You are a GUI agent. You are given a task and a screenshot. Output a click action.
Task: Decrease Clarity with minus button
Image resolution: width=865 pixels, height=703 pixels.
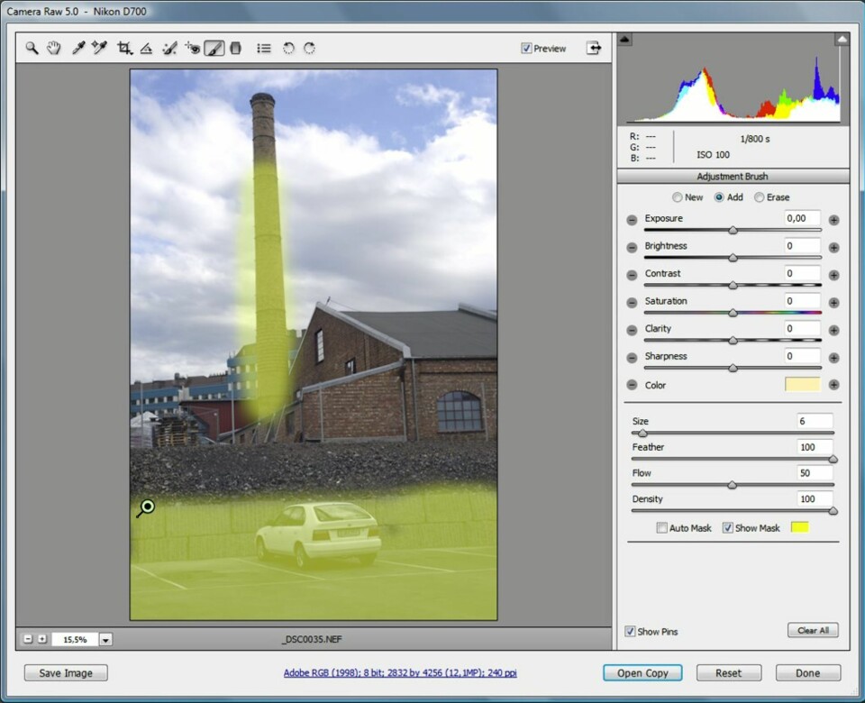[632, 330]
